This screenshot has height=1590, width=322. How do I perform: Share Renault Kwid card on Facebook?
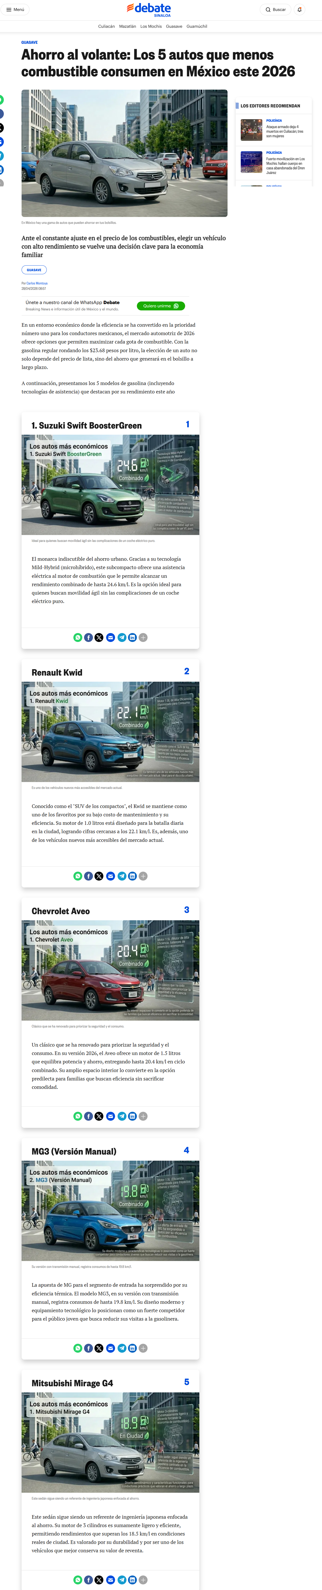click(89, 876)
